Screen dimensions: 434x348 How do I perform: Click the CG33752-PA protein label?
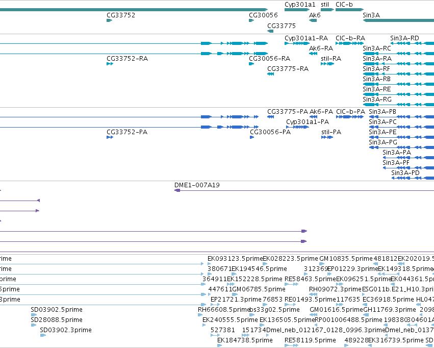pos(127,132)
